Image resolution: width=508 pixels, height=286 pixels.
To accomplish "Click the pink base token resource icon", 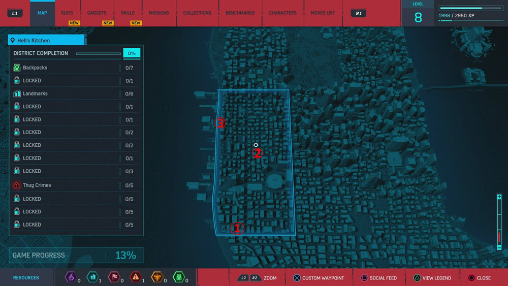I will pos(114,277).
